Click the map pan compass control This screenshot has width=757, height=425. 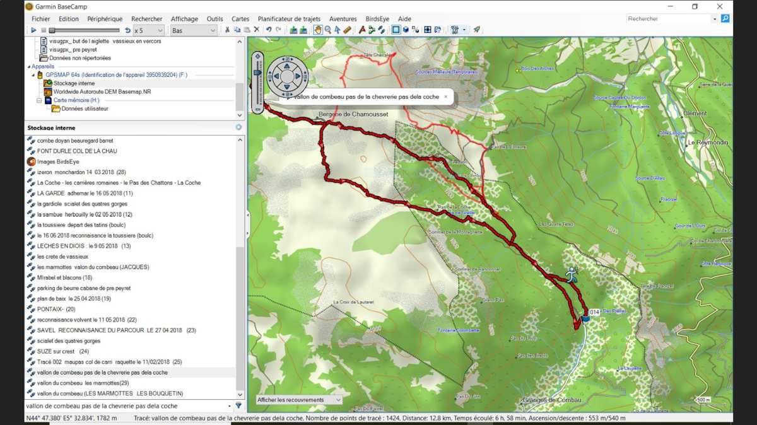point(286,75)
